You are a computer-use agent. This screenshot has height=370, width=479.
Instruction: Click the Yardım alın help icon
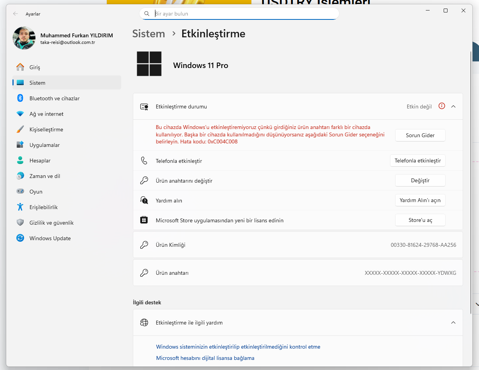click(144, 200)
